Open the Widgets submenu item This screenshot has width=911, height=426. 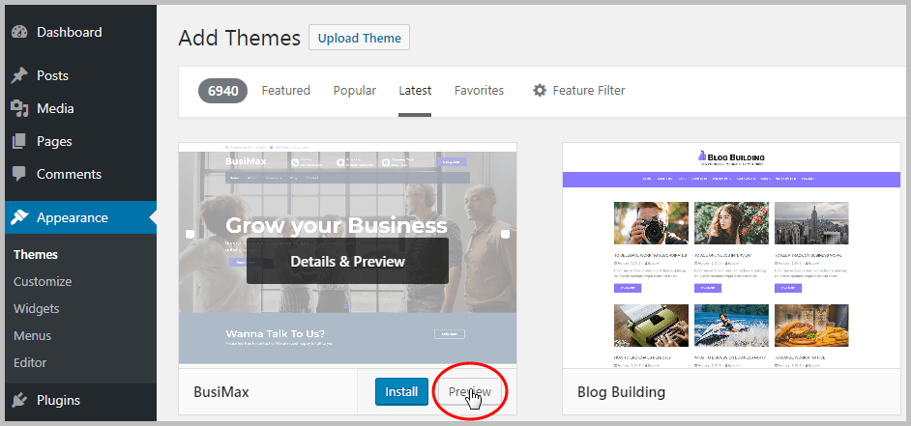pos(37,309)
